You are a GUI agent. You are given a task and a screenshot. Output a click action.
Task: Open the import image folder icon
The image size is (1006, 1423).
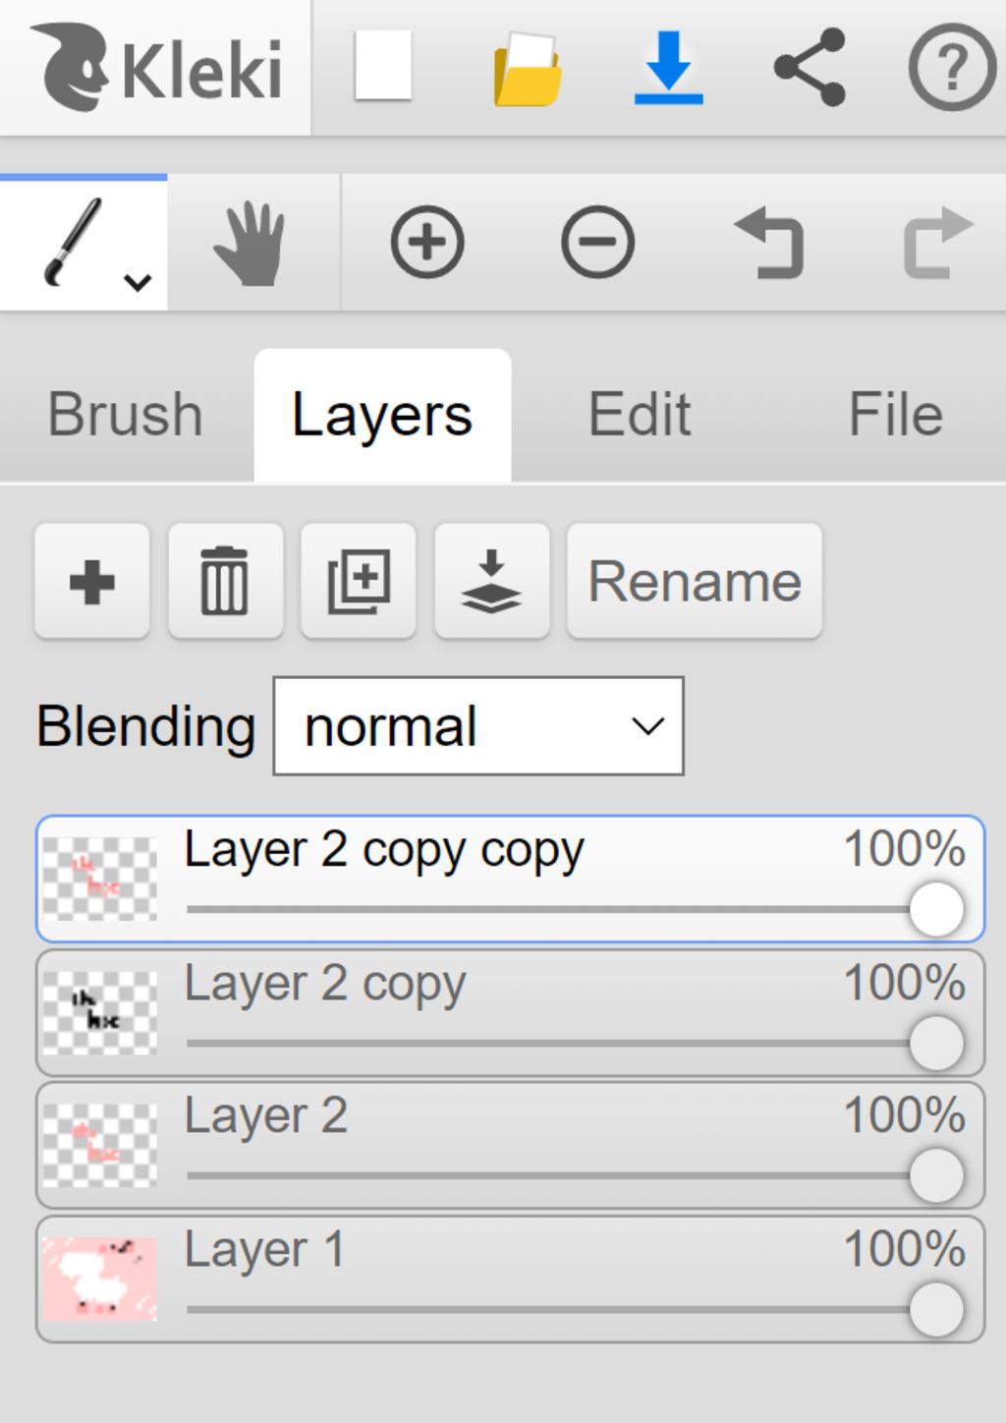pos(528,69)
